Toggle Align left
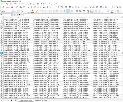 pos(43,11)
